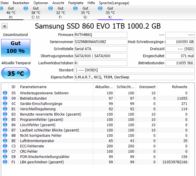Click the Schlecht... column header
Screen dimensions: 196x176
pyautogui.click(x=125, y=87)
